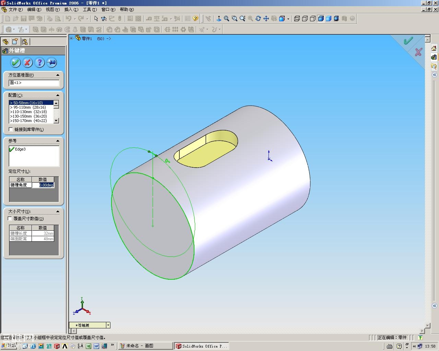
Task: Collapse the 配置 section
Action: (x=58, y=95)
